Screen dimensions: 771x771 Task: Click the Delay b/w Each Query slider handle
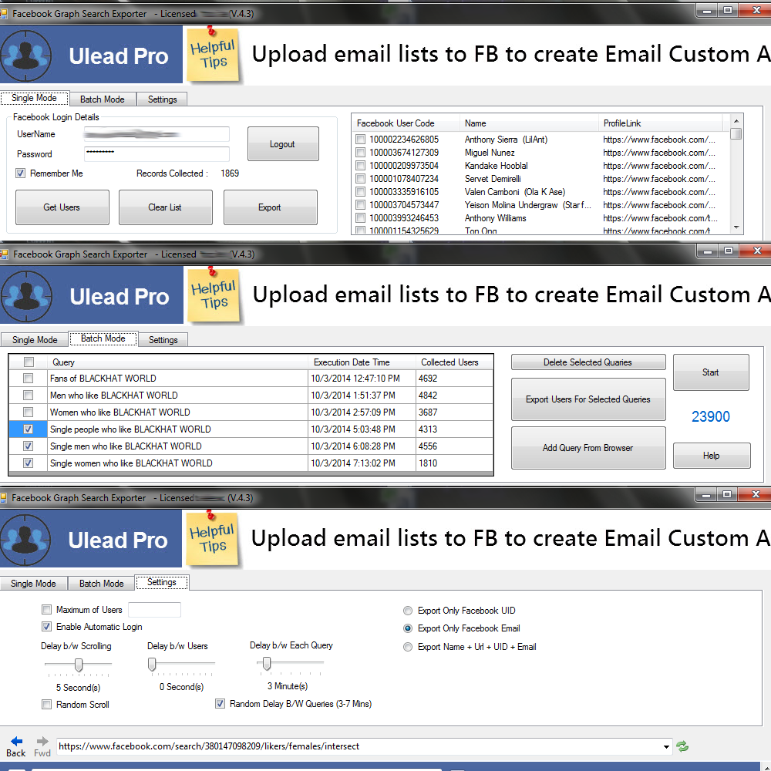pyautogui.click(x=267, y=664)
